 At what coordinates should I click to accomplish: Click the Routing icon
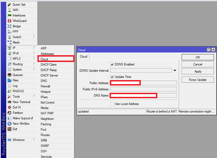point(9,64)
